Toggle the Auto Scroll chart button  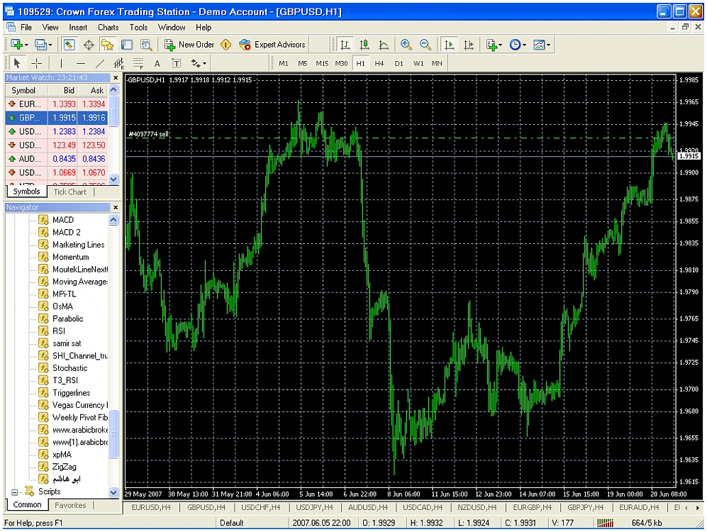point(449,45)
